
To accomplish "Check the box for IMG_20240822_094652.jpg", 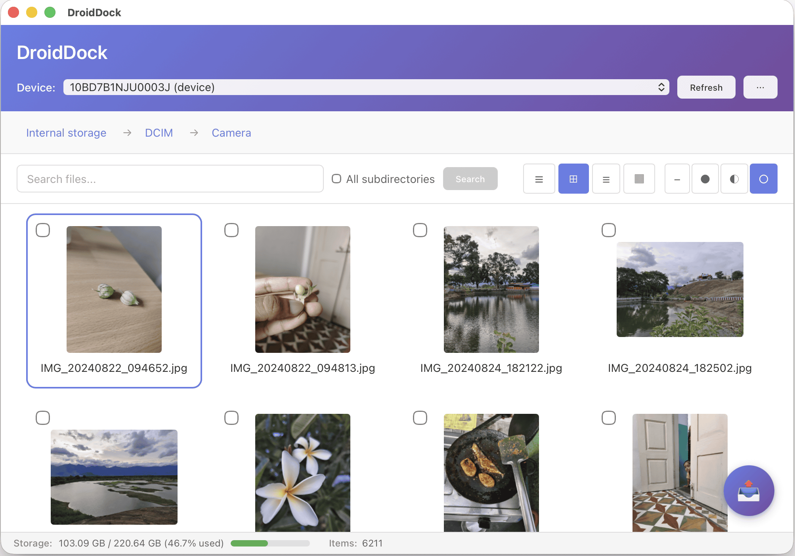I will coord(43,230).
